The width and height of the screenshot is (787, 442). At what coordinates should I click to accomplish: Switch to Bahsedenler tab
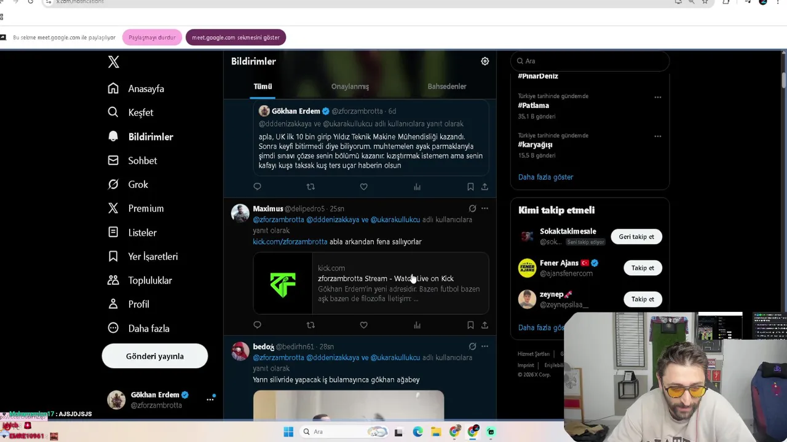point(447,87)
